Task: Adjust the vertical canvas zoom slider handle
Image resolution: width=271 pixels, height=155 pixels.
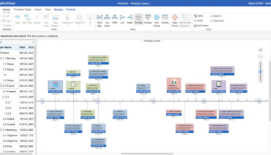Action: click(x=261, y=72)
